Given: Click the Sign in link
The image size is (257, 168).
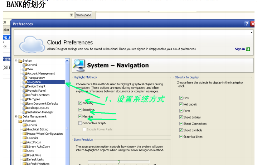Looking at the screenshot, I should (240, 49).
